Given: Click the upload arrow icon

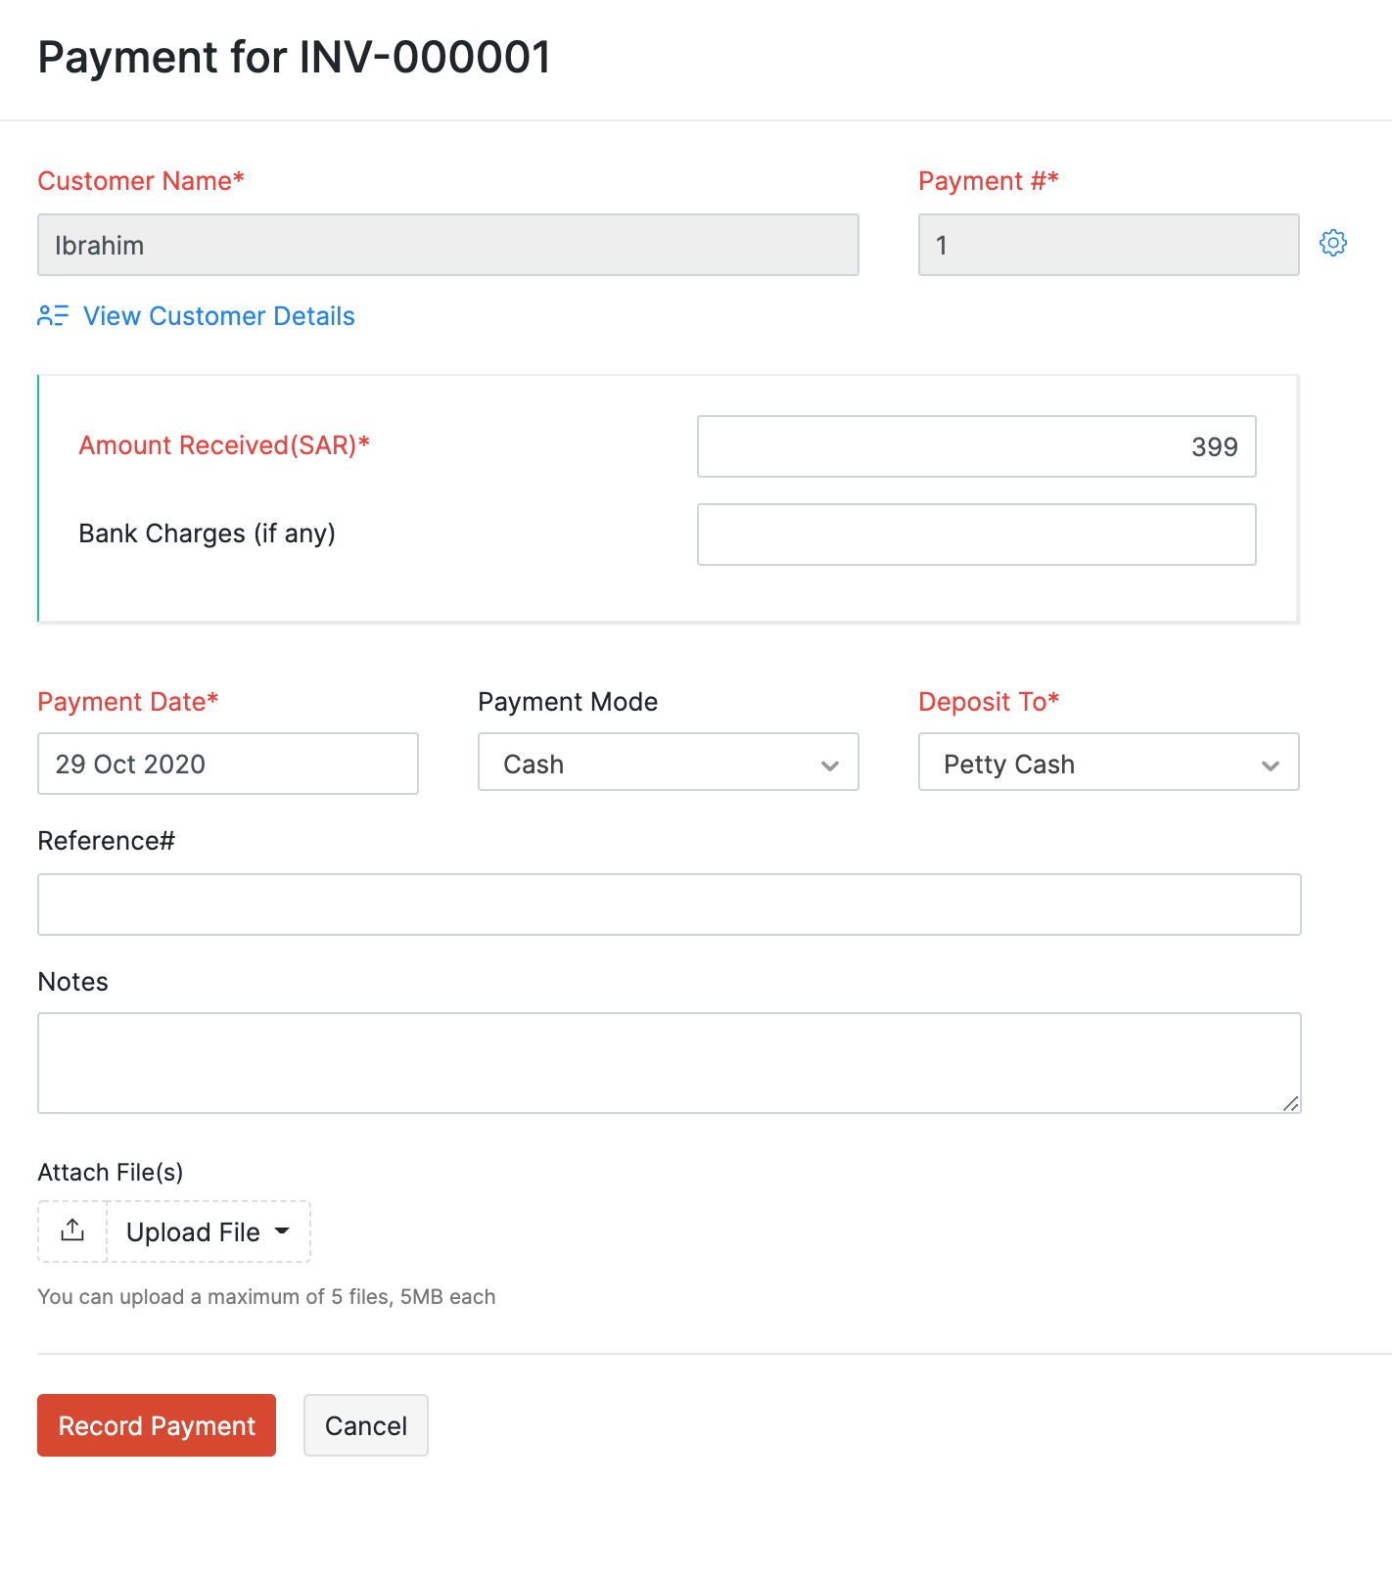Looking at the screenshot, I should pos(72,1230).
